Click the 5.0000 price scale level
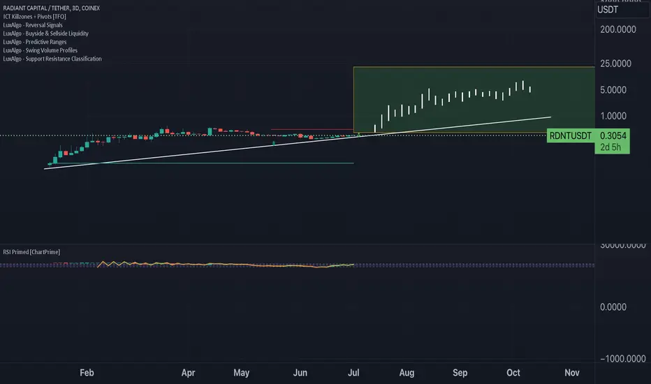 point(613,89)
